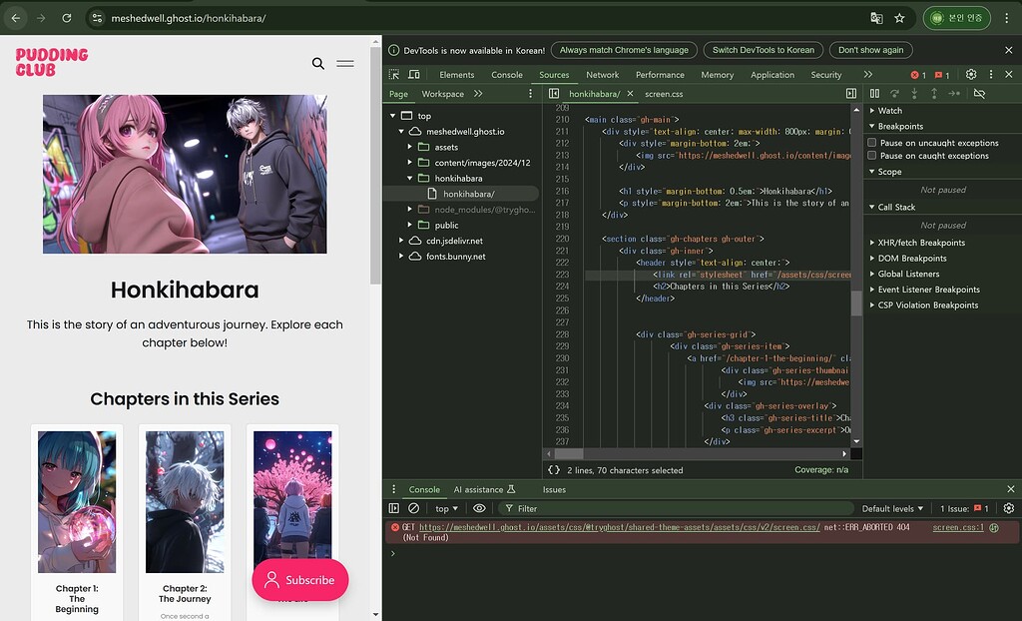Open the screen.css file tab

[x=664, y=94]
